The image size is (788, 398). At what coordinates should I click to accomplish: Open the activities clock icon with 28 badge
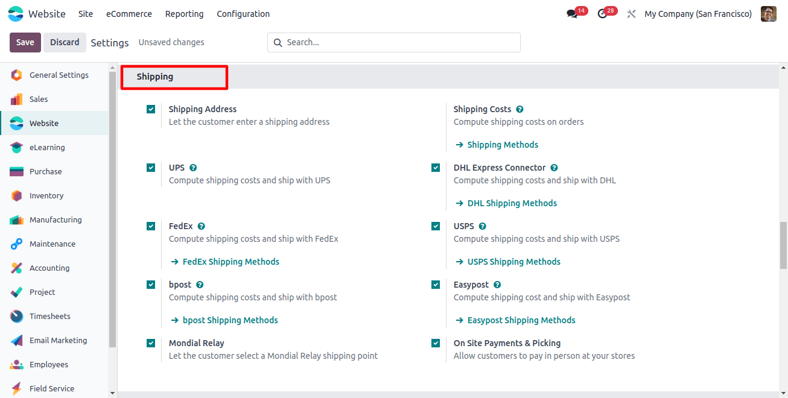602,14
